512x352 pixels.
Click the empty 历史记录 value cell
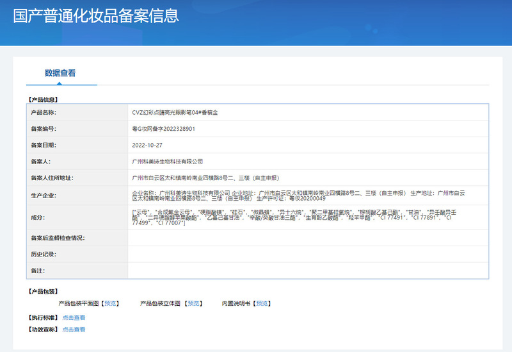(x=307, y=255)
